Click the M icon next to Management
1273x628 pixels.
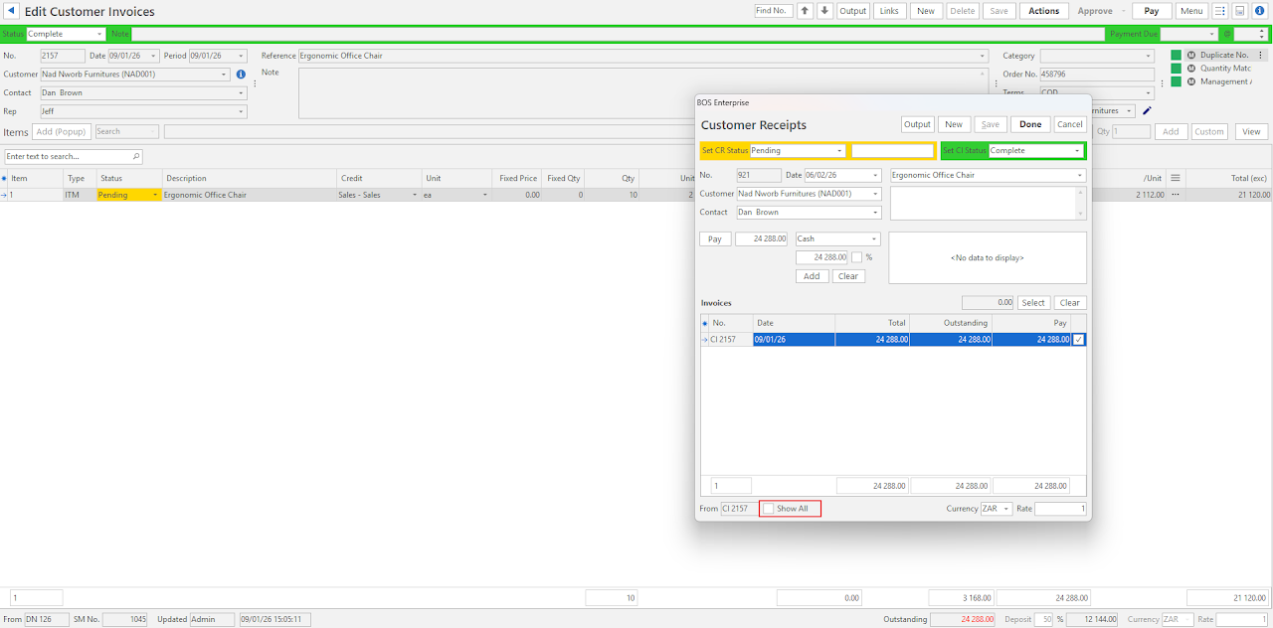click(x=1190, y=81)
